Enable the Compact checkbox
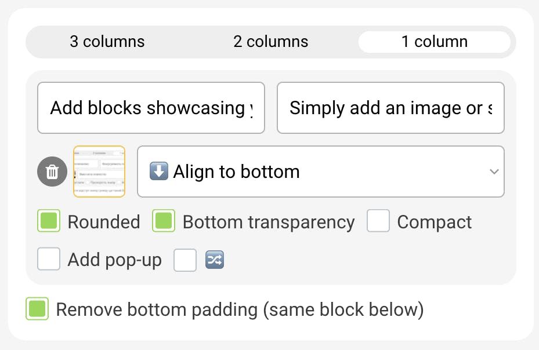539x350 pixels. [x=378, y=221]
